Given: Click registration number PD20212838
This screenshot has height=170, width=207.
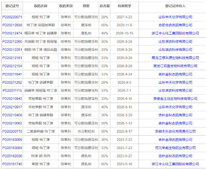Looking at the screenshot, I should coord(12,25).
